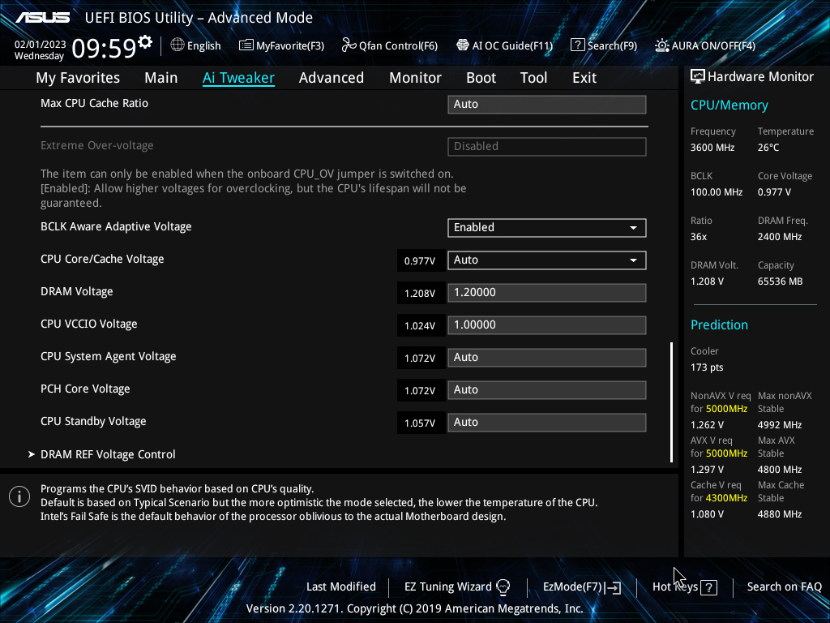Image resolution: width=830 pixels, height=623 pixels.
Task: Click the AI OC Guide chip icon
Action: click(x=463, y=45)
